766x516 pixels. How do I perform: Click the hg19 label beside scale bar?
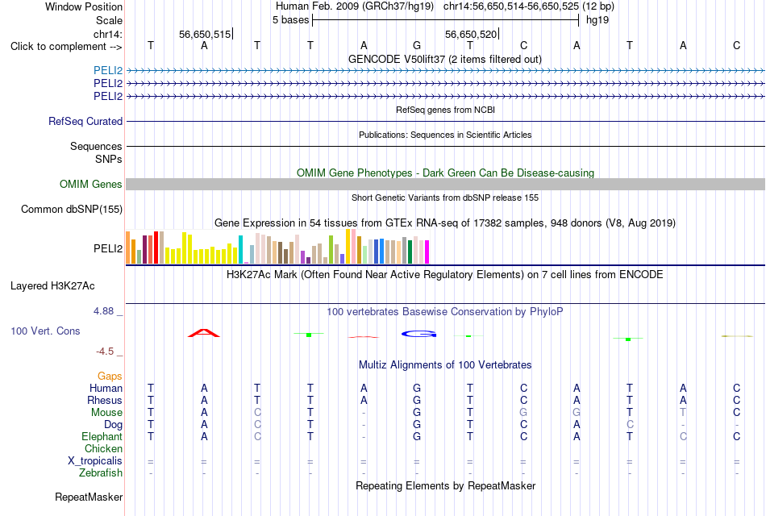tap(597, 20)
